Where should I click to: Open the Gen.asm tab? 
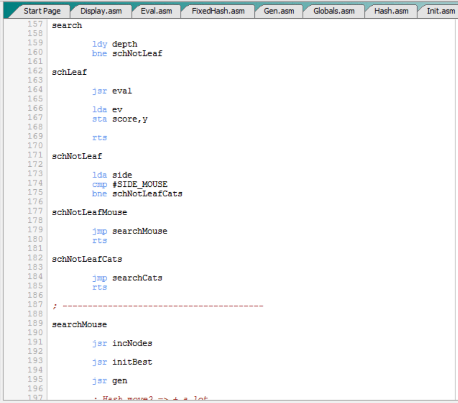pos(279,11)
